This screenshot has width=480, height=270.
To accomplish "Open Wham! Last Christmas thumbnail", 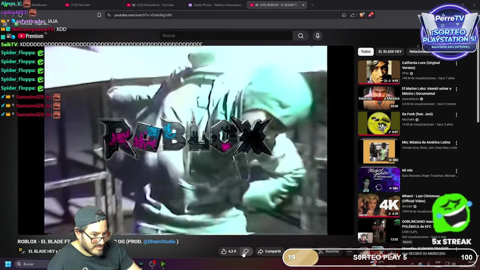I will (379, 205).
